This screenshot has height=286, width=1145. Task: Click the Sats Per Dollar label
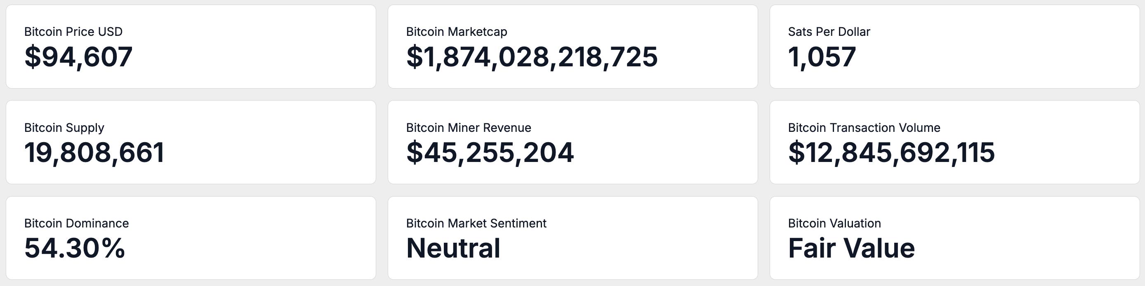click(x=829, y=32)
